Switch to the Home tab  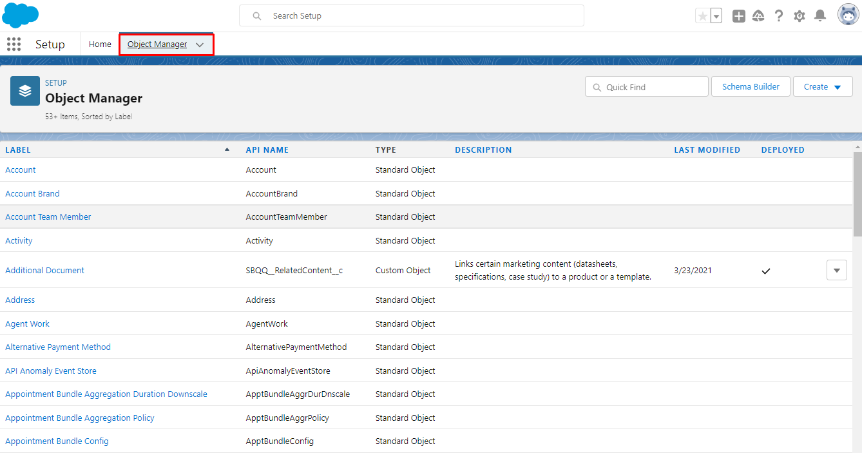pos(100,44)
